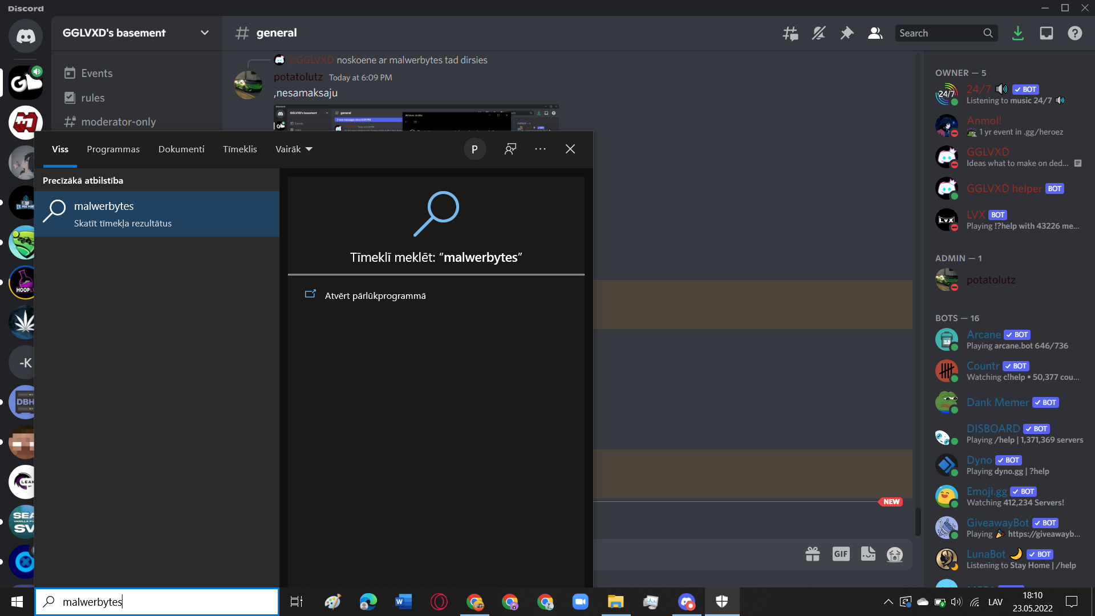Open the Discord inbox icon
This screenshot has width=1095, height=616.
coord(1046,33)
